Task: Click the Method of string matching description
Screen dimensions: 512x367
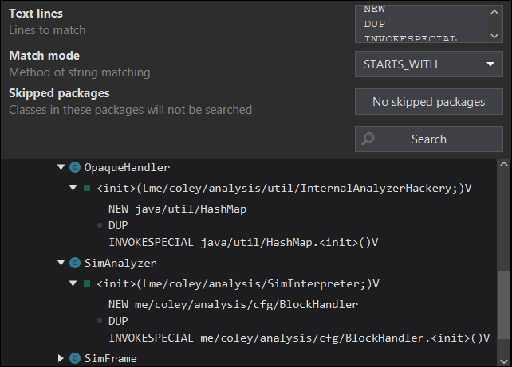Action: (80, 72)
